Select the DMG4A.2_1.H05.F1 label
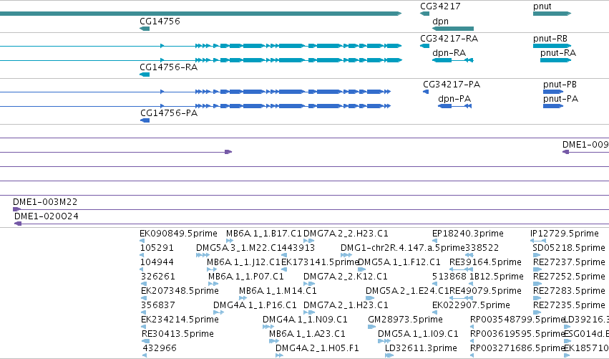Viewport: 609px width, 359px height. 317,348
